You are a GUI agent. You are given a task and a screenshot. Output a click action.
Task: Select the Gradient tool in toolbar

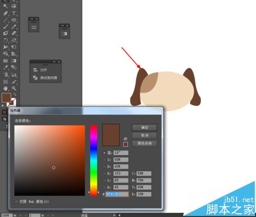(x=14, y=61)
